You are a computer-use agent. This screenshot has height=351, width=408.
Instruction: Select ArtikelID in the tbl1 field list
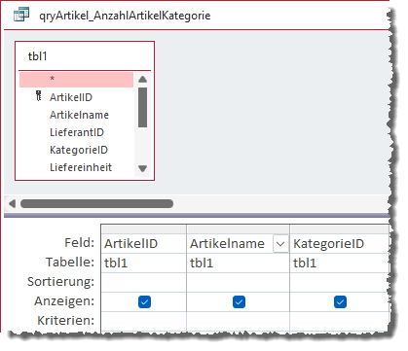tap(71, 97)
